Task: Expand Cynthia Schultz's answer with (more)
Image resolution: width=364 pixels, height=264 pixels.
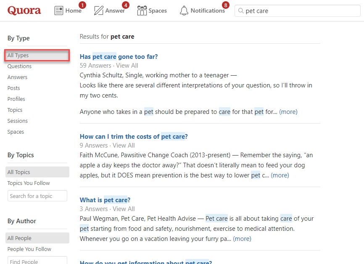Action: point(288,112)
